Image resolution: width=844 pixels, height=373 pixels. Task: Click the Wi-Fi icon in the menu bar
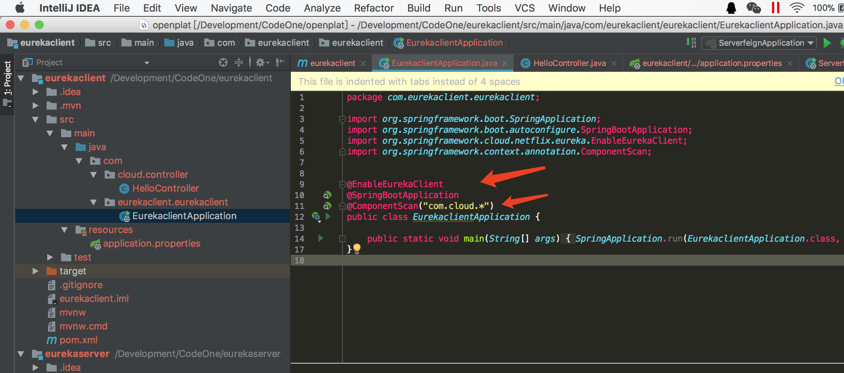796,8
